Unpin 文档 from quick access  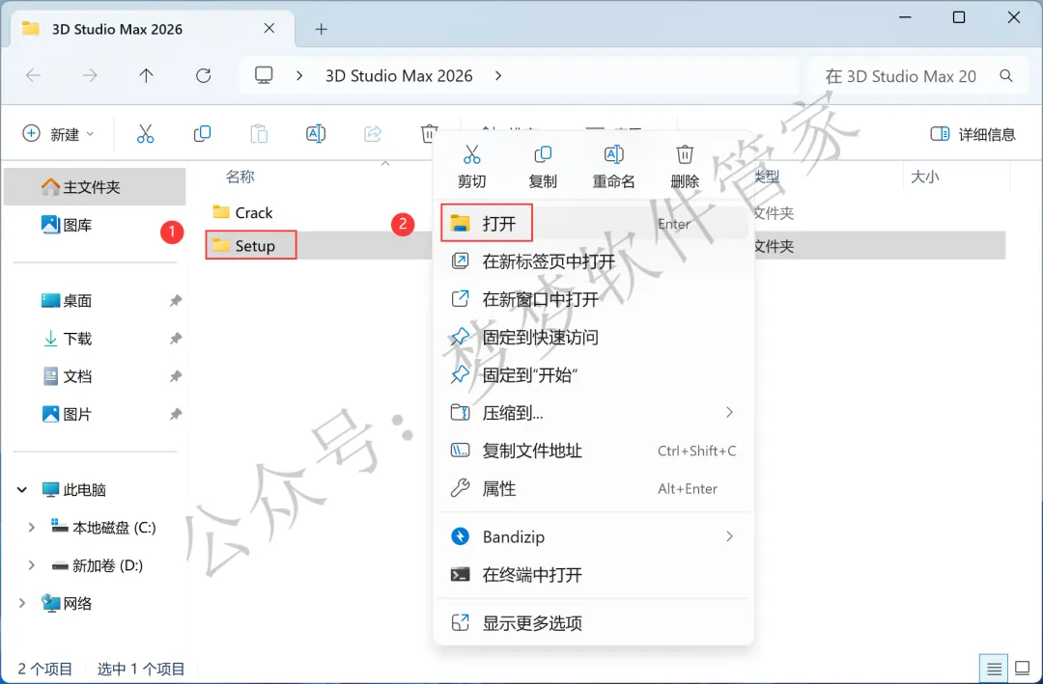[x=176, y=376]
